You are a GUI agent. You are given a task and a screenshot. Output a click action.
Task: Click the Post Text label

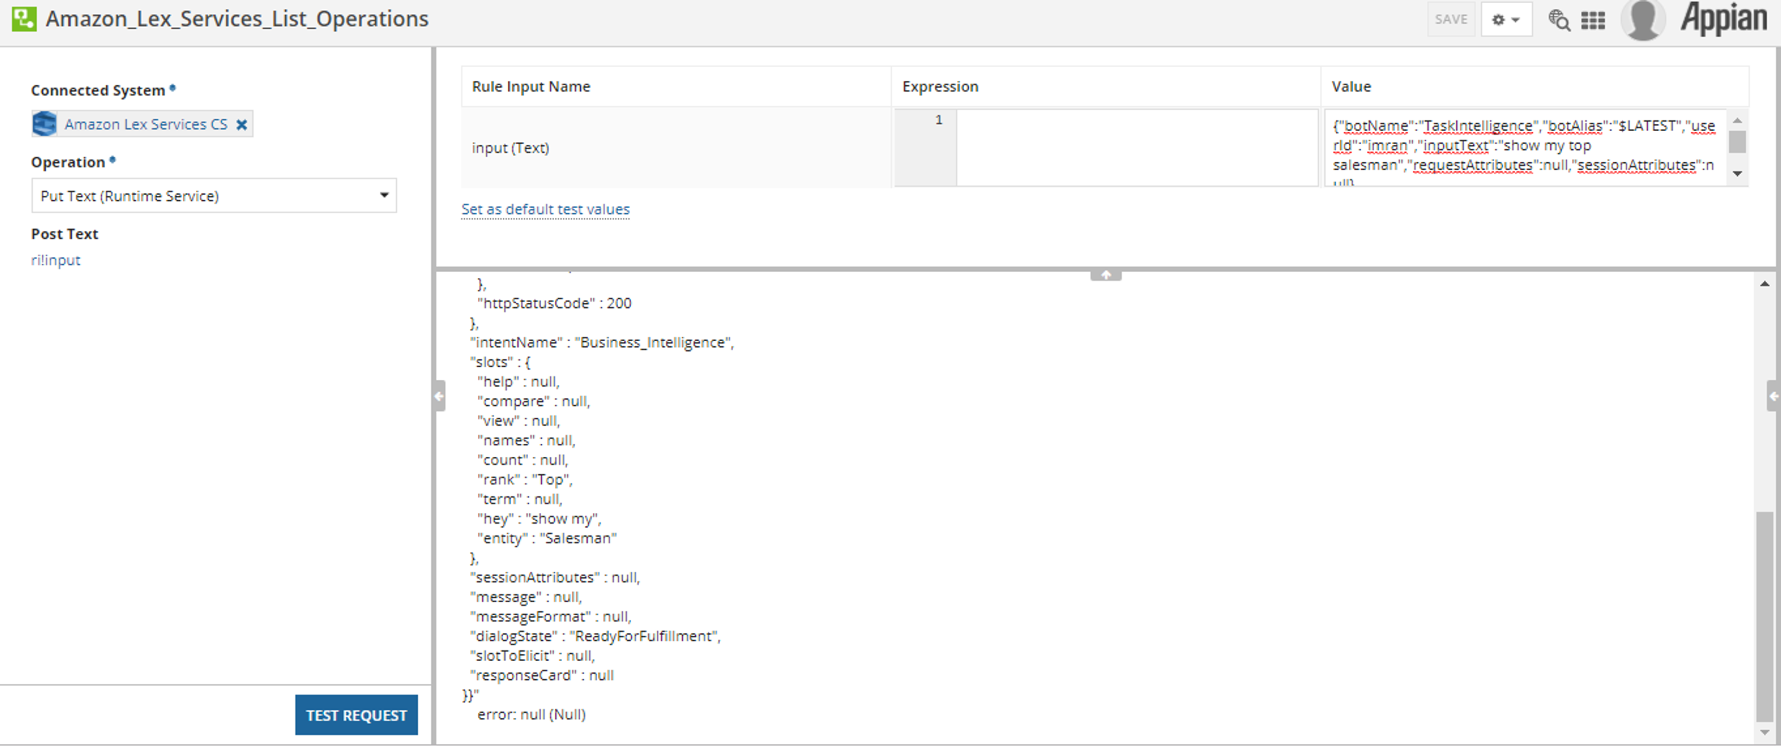tap(64, 234)
